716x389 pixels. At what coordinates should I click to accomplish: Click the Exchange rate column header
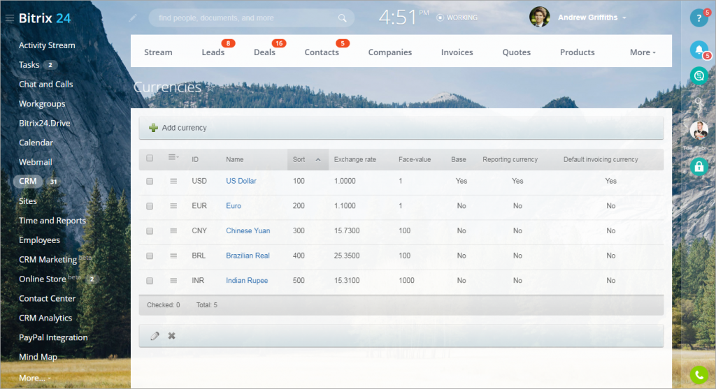point(355,160)
